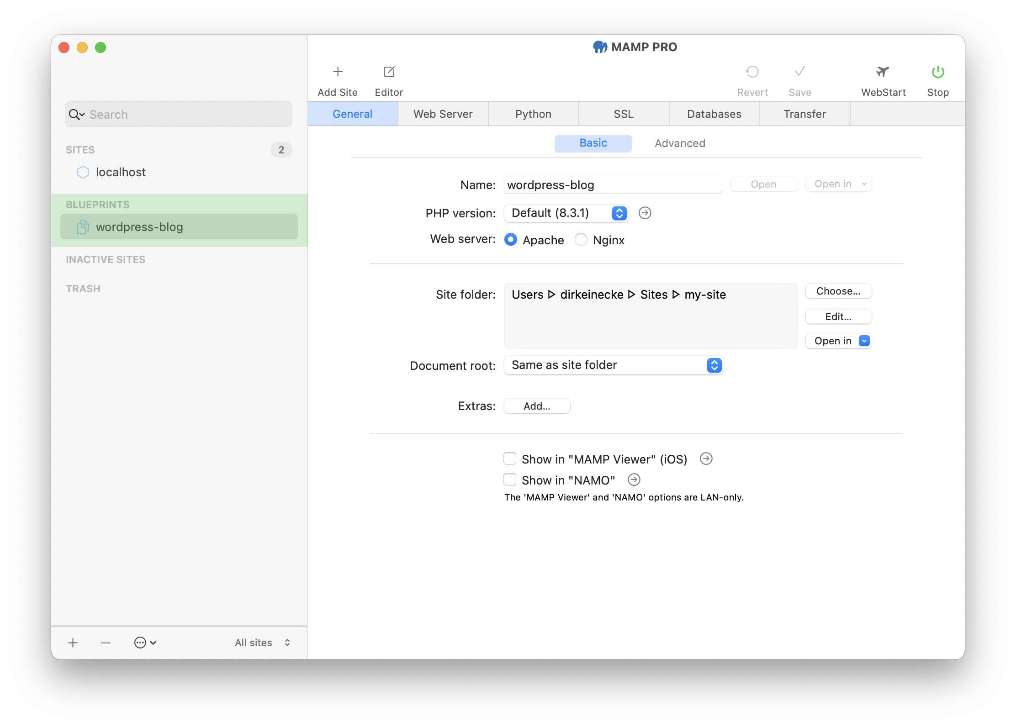Switch to the Transfer tab
The width and height of the screenshot is (1016, 727).
click(x=805, y=114)
